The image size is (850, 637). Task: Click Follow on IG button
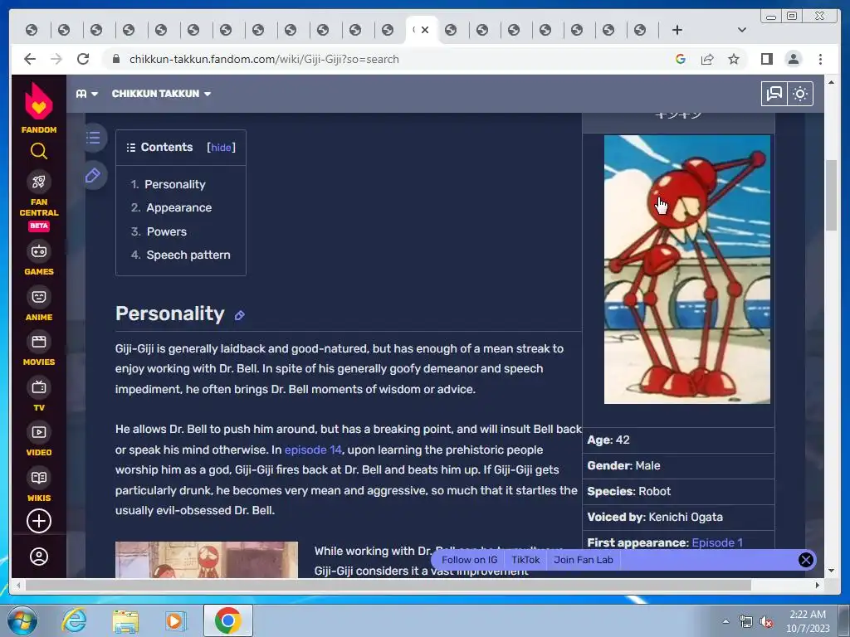pyautogui.click(x=470, y=560)
